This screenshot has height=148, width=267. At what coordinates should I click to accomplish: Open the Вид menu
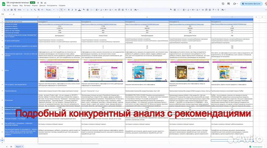pos(21,6)
